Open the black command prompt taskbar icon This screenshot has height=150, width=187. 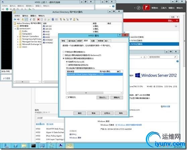34,146
